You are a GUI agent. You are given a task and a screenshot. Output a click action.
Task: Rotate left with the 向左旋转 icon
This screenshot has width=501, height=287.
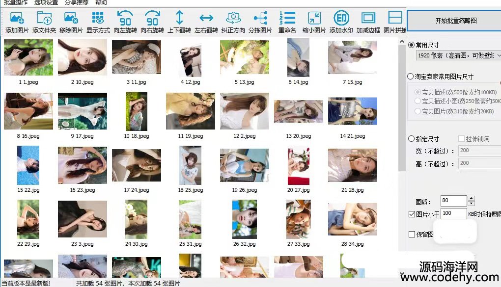(125, 18)
